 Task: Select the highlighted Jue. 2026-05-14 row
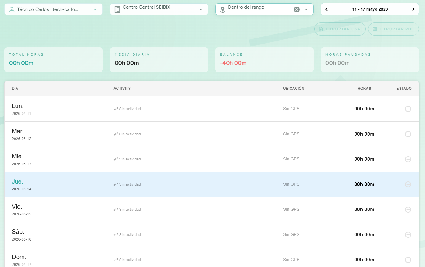click(x=212, y=184)
